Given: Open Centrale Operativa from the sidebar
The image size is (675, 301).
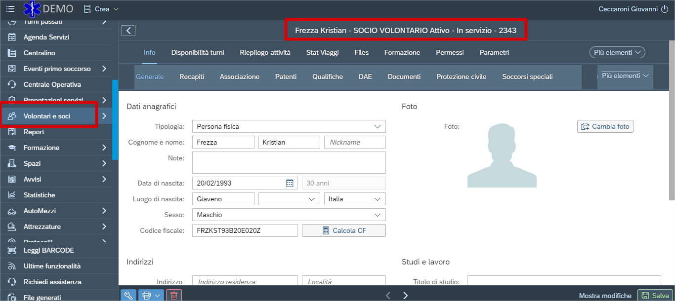Looking at the screenshot, I should coord(52,84).
